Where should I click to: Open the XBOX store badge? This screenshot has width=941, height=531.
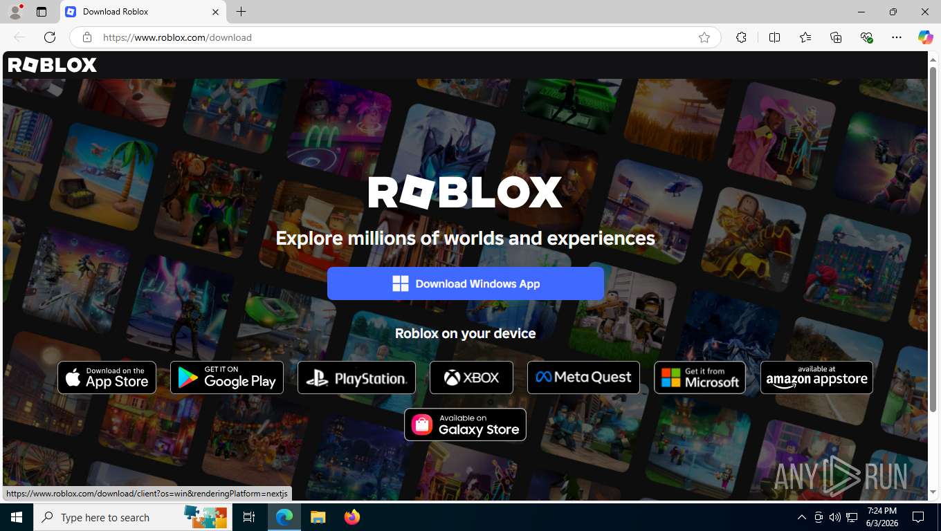click(471, 378)
